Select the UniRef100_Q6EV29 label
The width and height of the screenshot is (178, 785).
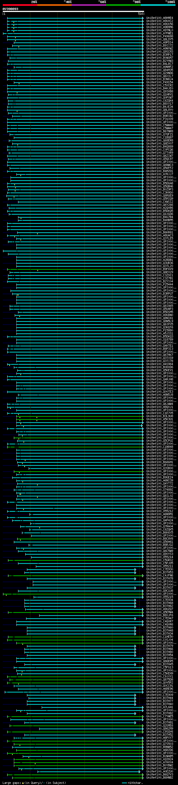pyautogui.click(x=160, y=272)
